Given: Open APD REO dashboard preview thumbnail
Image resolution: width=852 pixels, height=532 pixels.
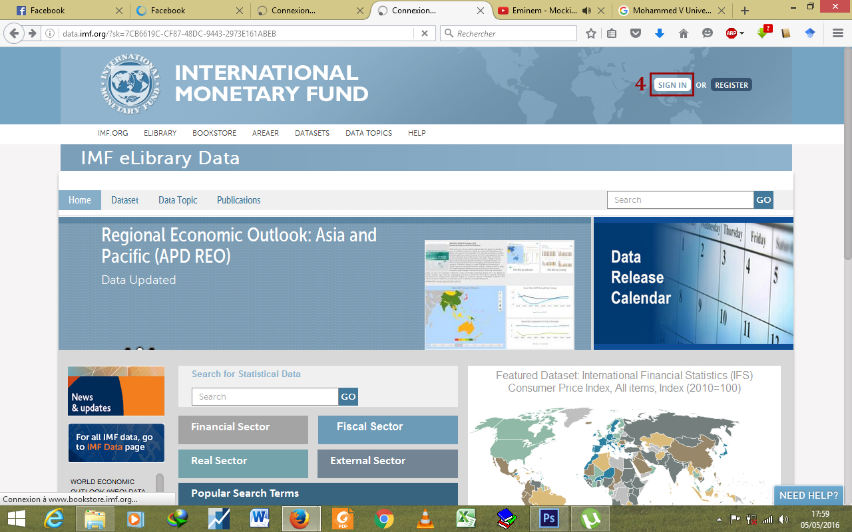Looking at the screenshot, I should click(499, 295).
